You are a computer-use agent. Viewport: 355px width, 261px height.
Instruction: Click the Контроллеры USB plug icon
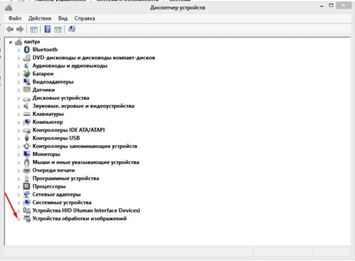click(27, 138)
